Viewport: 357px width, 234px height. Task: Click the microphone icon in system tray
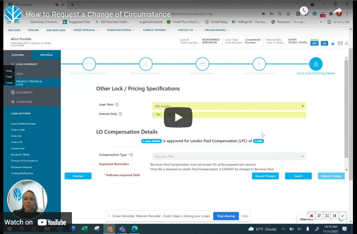point(308,229)
